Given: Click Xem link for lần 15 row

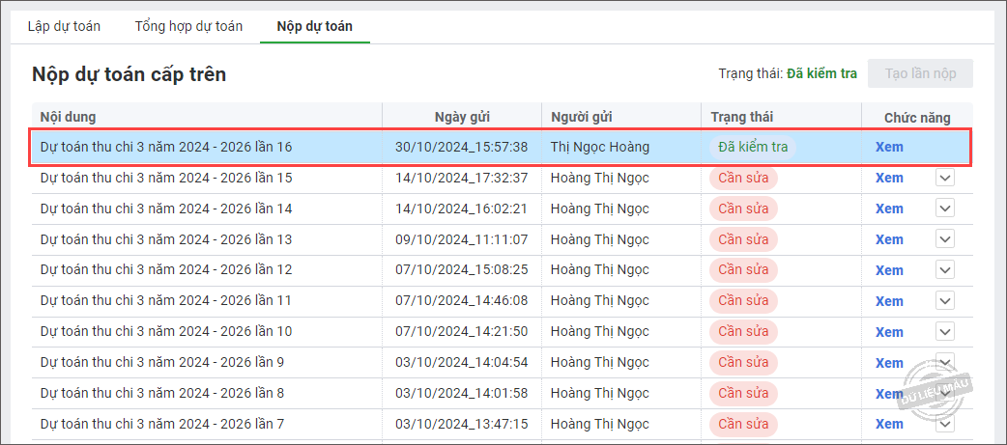Looking at the screenshot, I should 889,179.
